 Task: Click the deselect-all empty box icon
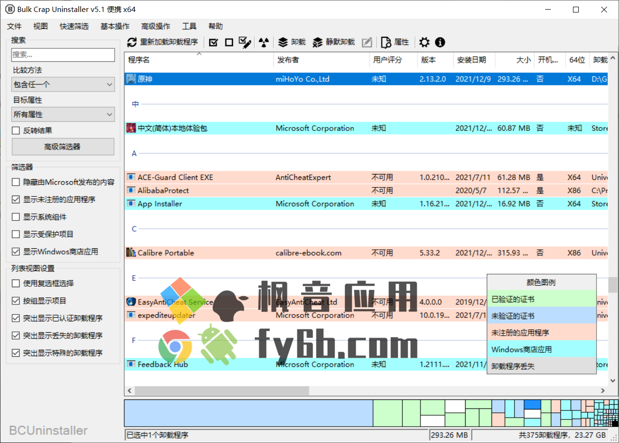pos(229,43)
